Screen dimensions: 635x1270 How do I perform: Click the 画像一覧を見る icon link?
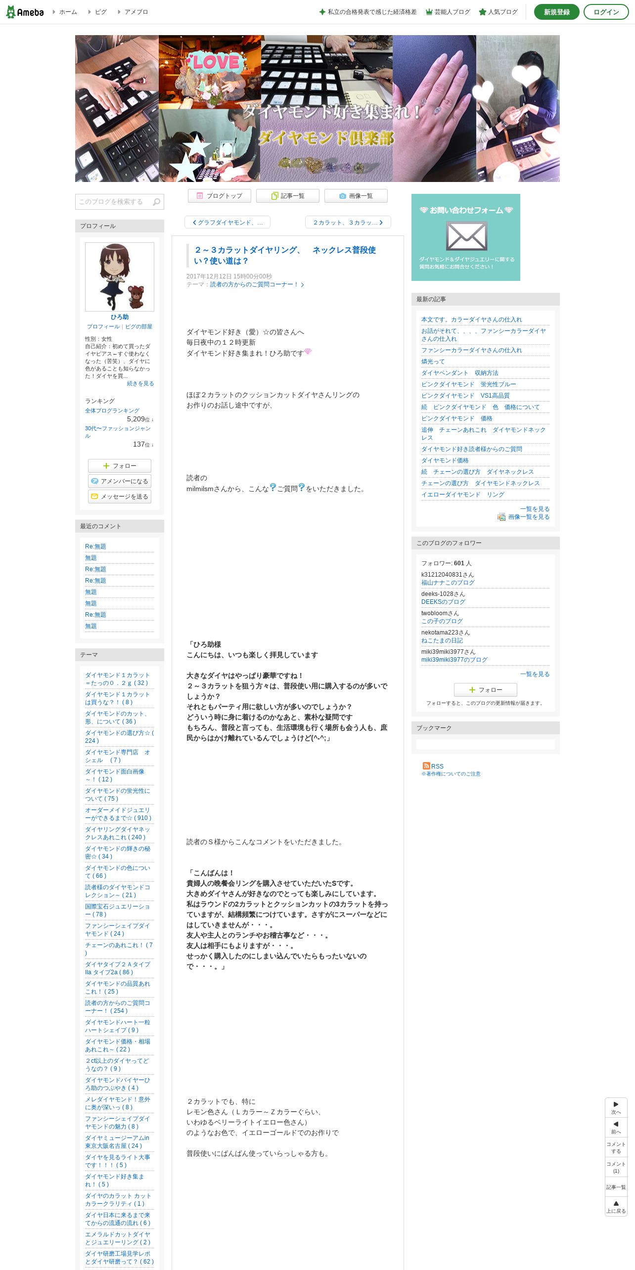pyautogui.click(x=524, y=517)
